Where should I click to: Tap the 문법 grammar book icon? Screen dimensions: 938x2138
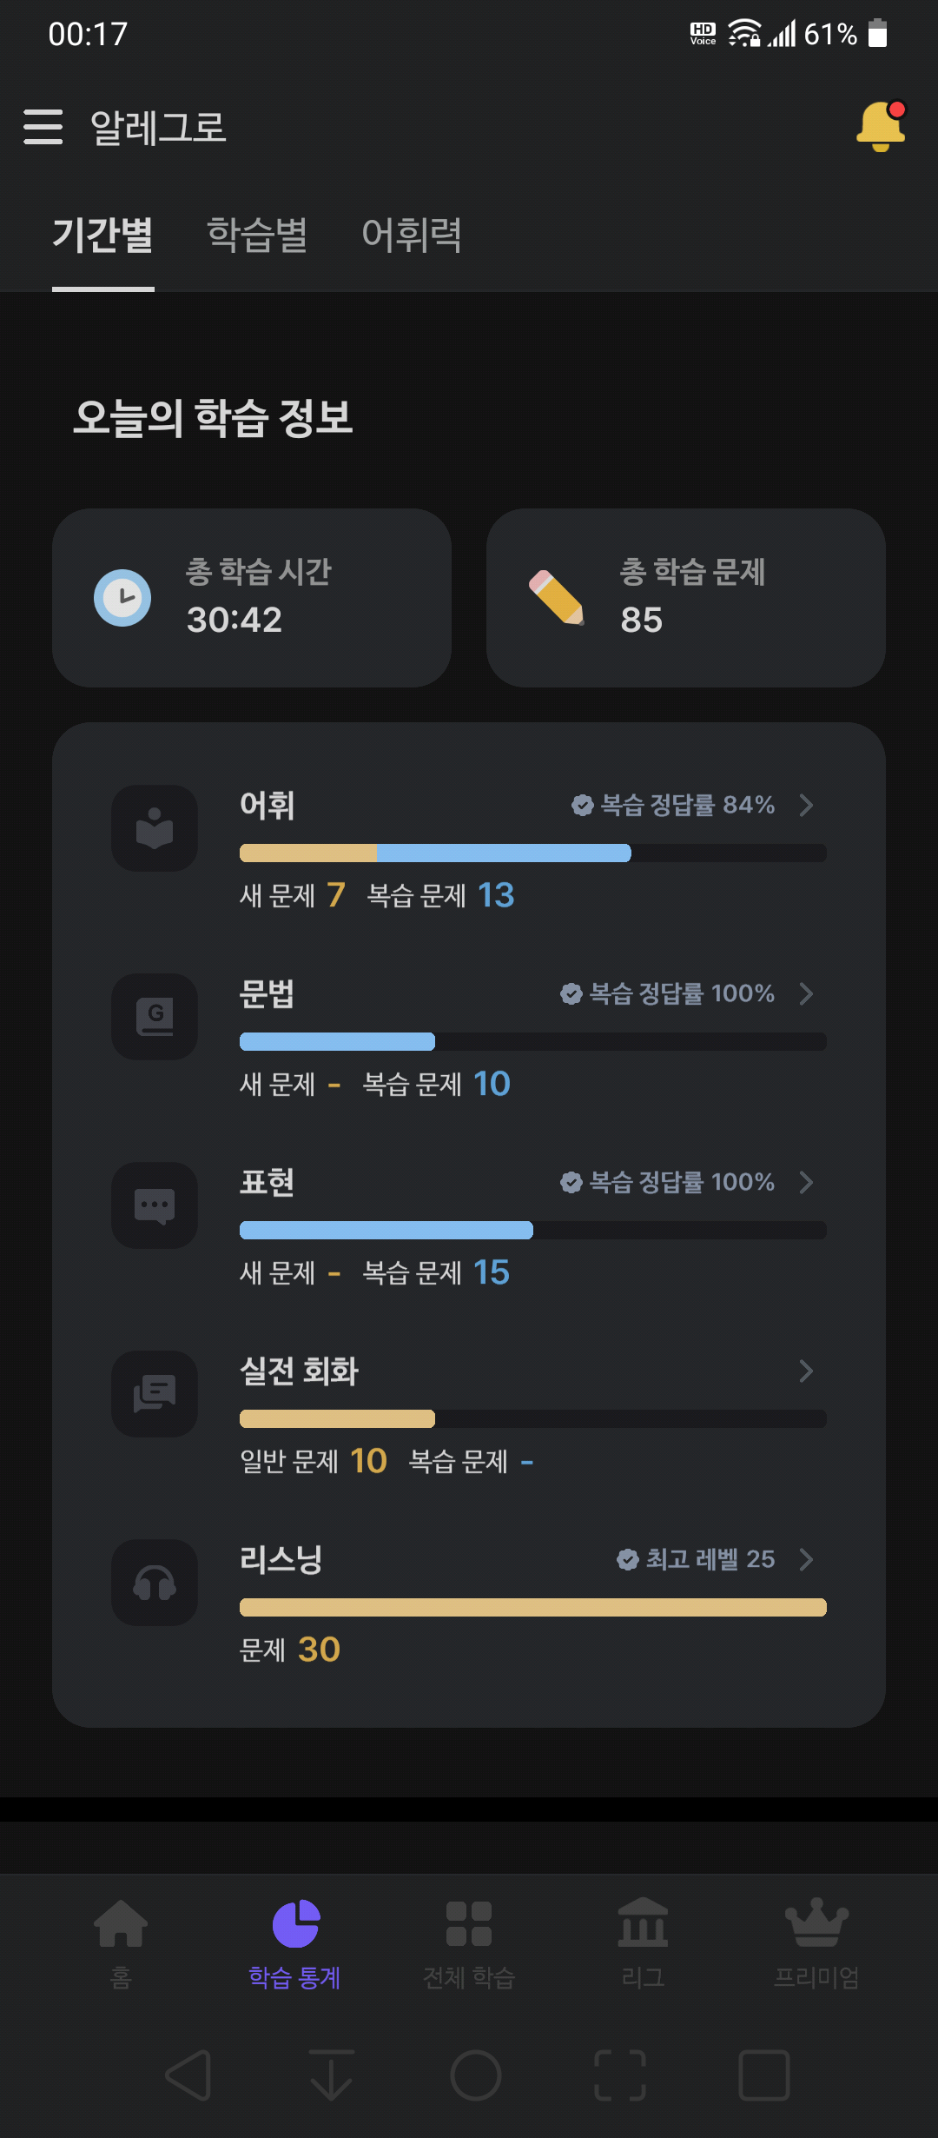click(155, 1017)
